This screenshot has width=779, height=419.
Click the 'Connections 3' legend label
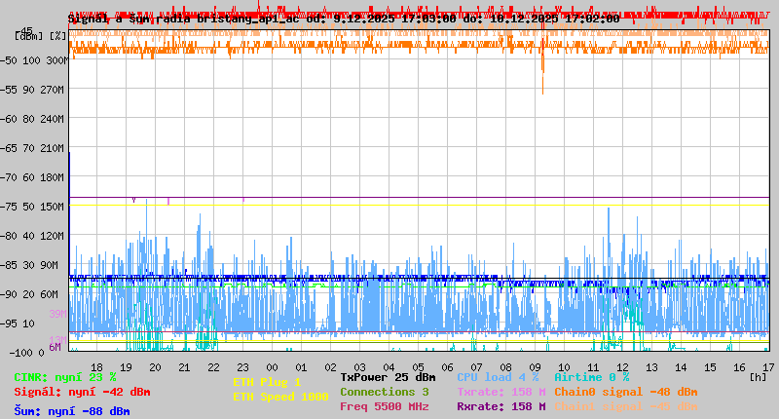pyautogui.click(x=385, y=392)
